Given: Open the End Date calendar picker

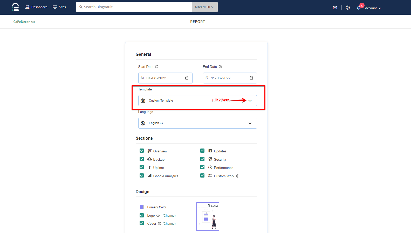Looking at the screenshot, I should [251, 78].
